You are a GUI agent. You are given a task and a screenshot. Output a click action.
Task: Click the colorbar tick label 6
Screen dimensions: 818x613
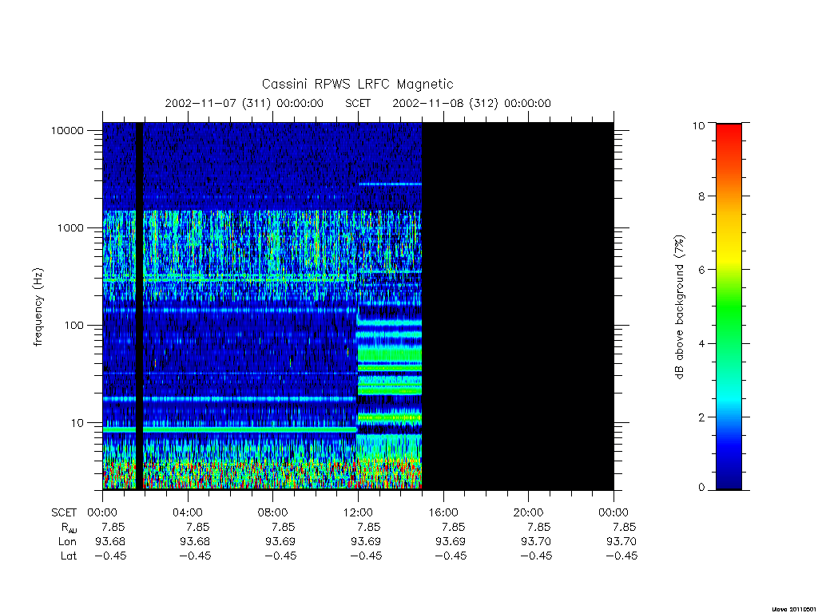pos(701,270)
